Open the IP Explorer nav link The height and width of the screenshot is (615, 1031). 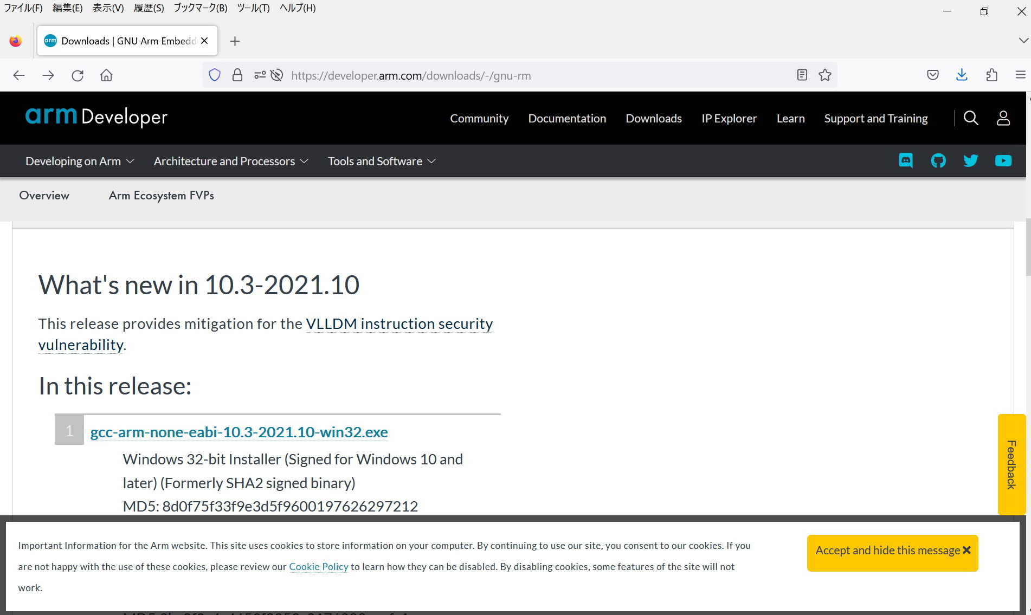point(729,118)
